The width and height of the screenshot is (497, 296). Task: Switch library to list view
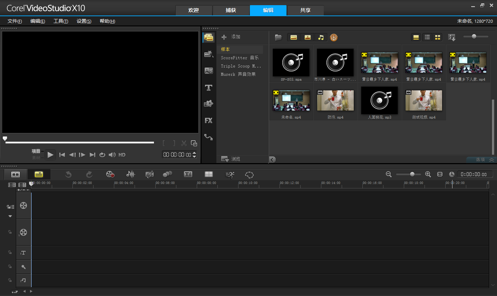point(427,37)
